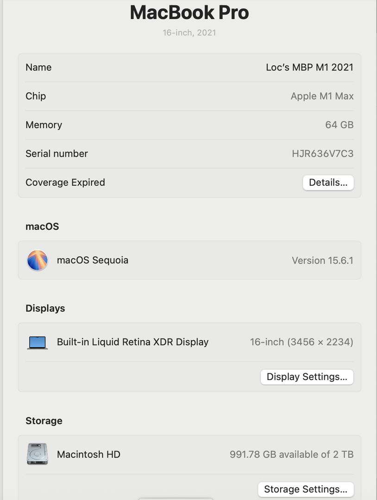This screenshot has width=377, height=500.
Task: Click the Macintosh HD drive icon
Action: click(38, 454)
